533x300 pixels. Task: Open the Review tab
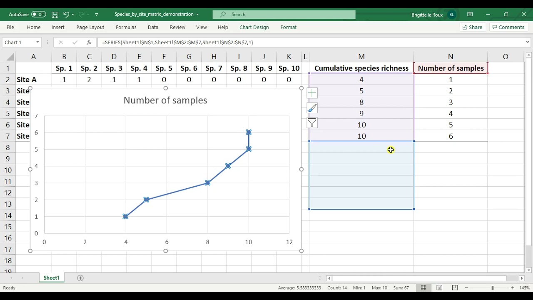tap(177, 27)
